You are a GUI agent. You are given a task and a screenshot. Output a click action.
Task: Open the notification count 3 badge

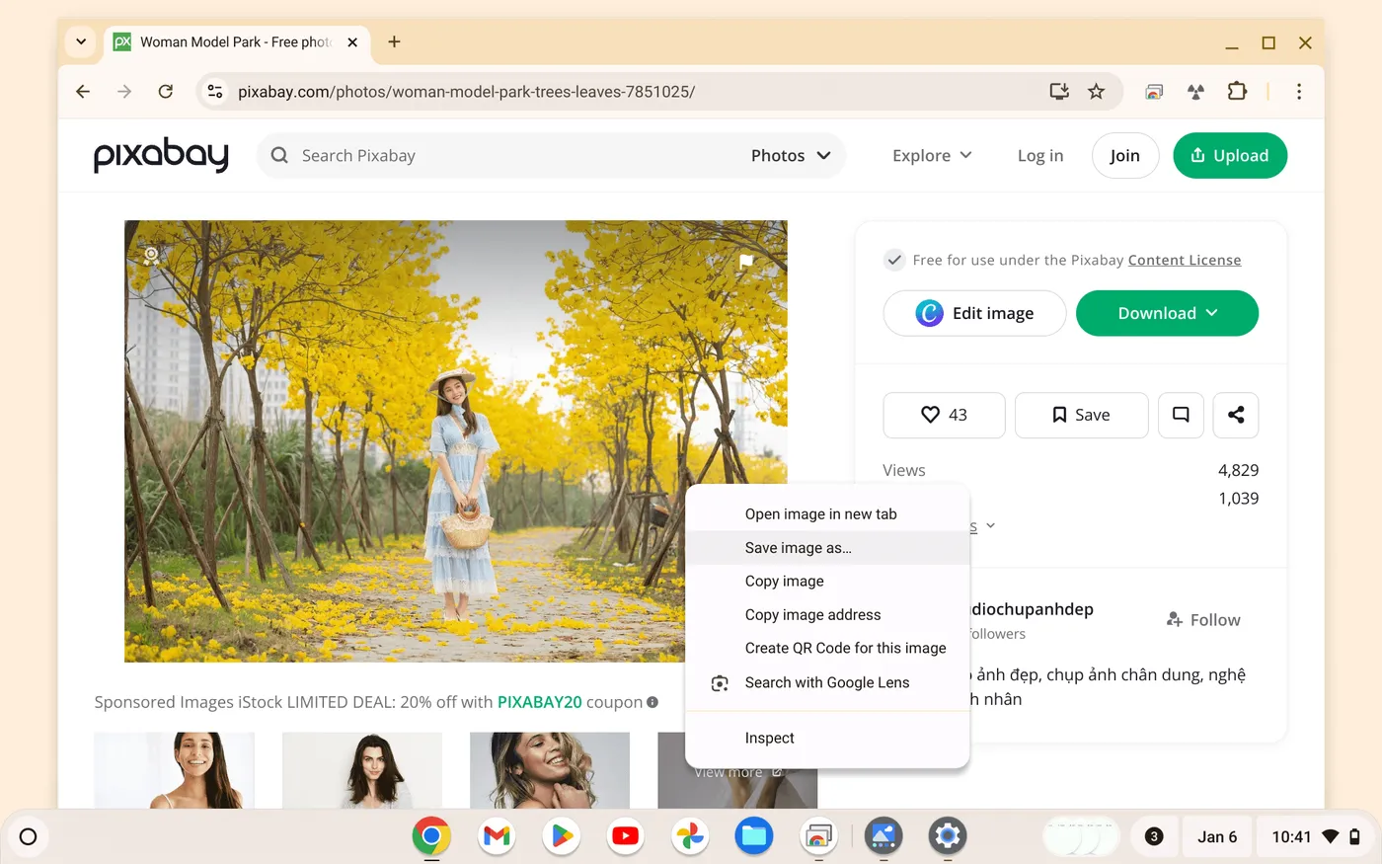tap(1153, 836)
